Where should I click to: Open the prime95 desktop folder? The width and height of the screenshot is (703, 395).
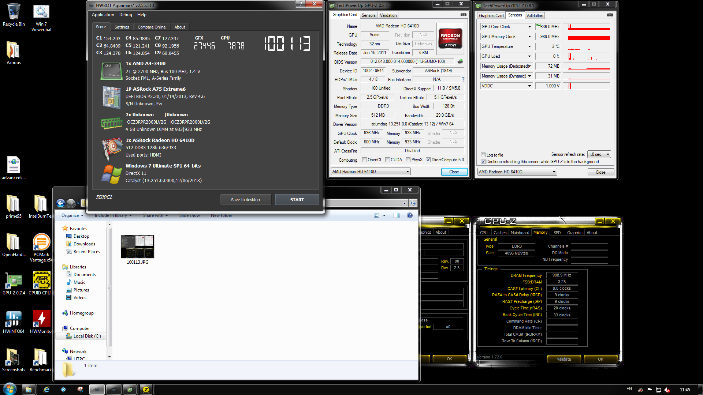tap(14, 207)
